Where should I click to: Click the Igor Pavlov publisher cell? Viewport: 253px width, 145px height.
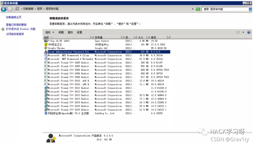point(102,41)
